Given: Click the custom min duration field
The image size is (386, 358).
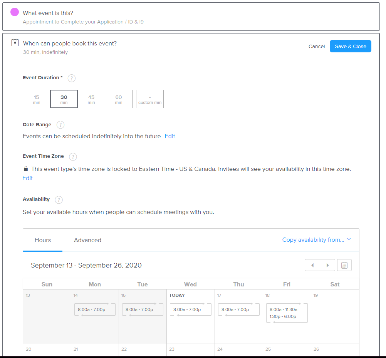Looking at the screenshot, I should coord(150,99).
